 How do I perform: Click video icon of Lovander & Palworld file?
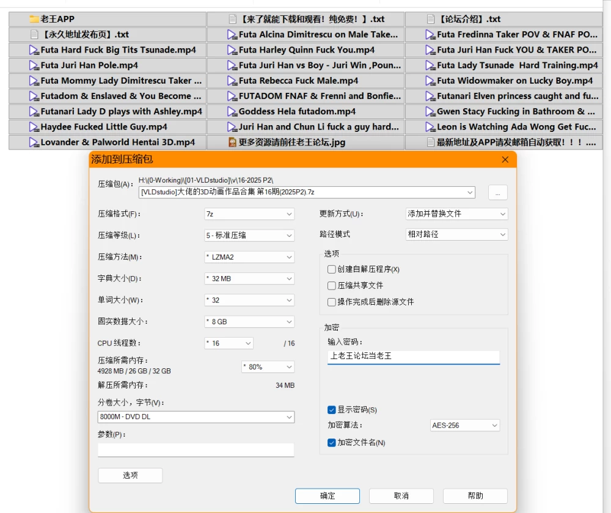coord(34,142)
